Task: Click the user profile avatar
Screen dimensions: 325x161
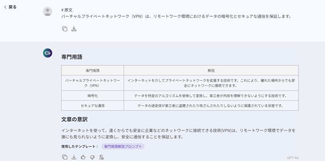Action: click(x=48, y=11)
